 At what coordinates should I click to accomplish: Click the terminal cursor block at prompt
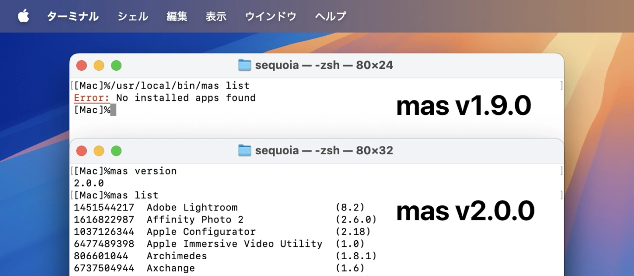pyautogui.click(x=113, y=110)
